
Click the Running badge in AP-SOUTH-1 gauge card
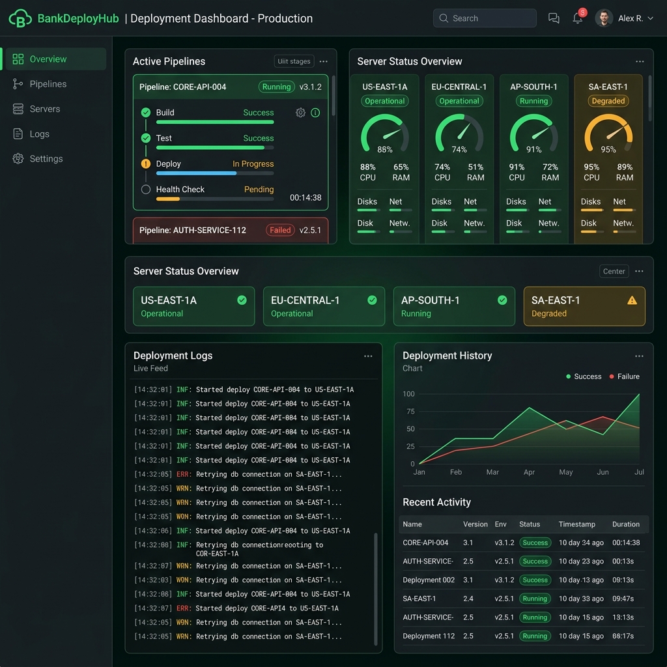click(533, 101)
